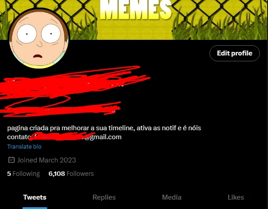Open the 5 Following list
The width and height of the screenshot is (268, 209).
point(23,174)
